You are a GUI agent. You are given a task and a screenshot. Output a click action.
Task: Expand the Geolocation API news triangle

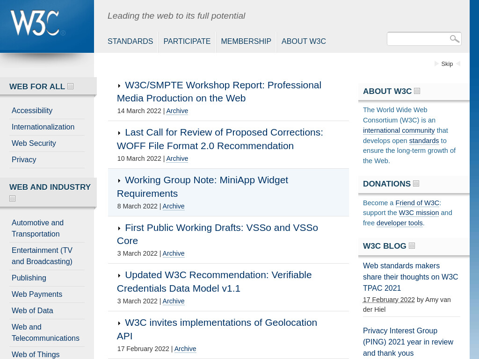pos(119,323)
